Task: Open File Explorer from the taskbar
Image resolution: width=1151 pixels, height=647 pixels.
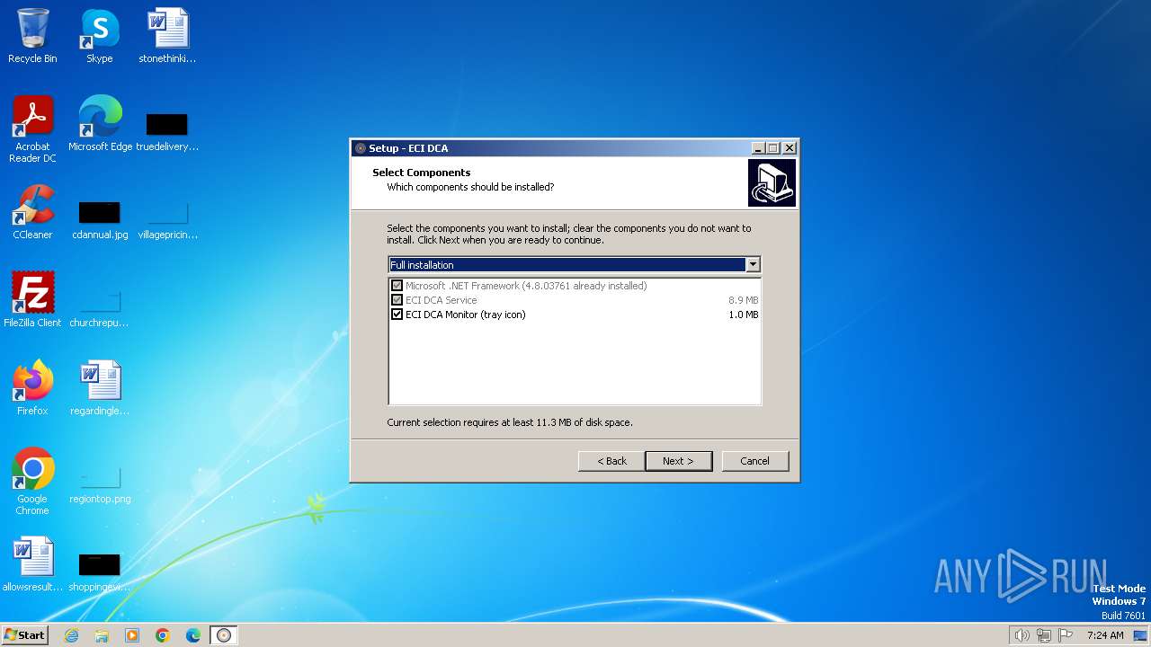Action: coord(102,635)
